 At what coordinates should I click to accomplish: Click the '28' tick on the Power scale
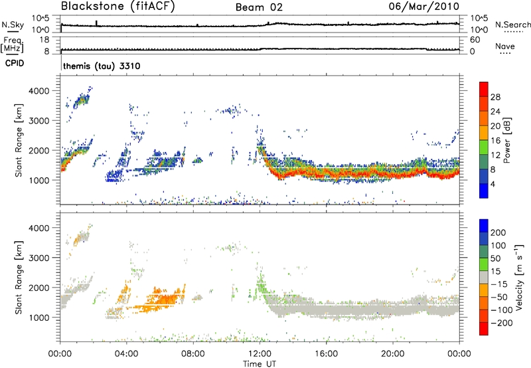point(495,97)
